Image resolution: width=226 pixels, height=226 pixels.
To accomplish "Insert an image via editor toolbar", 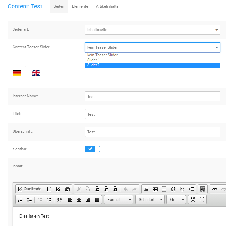I will (146, 189).
